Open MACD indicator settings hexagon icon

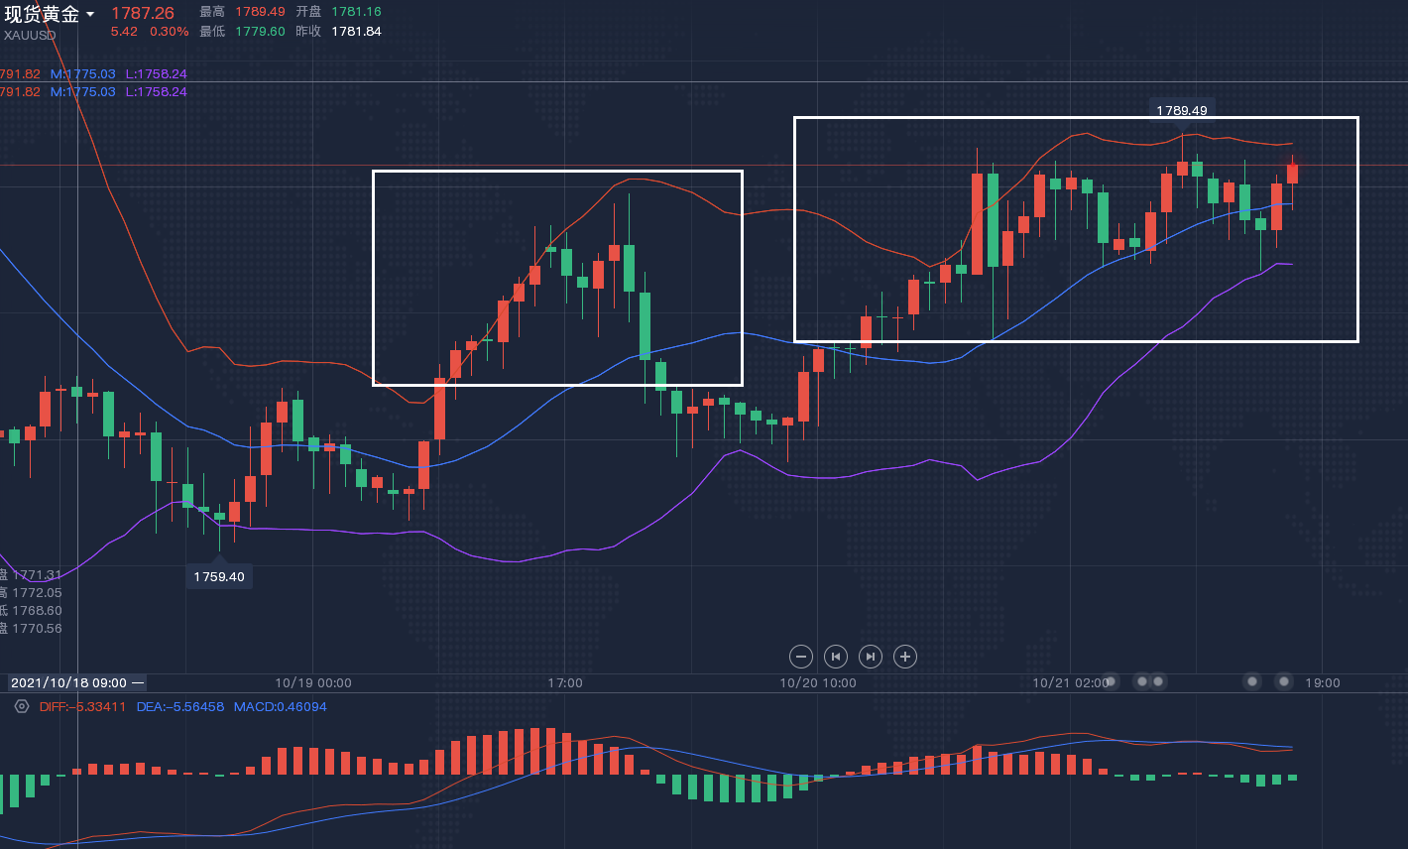click(22, 707)
